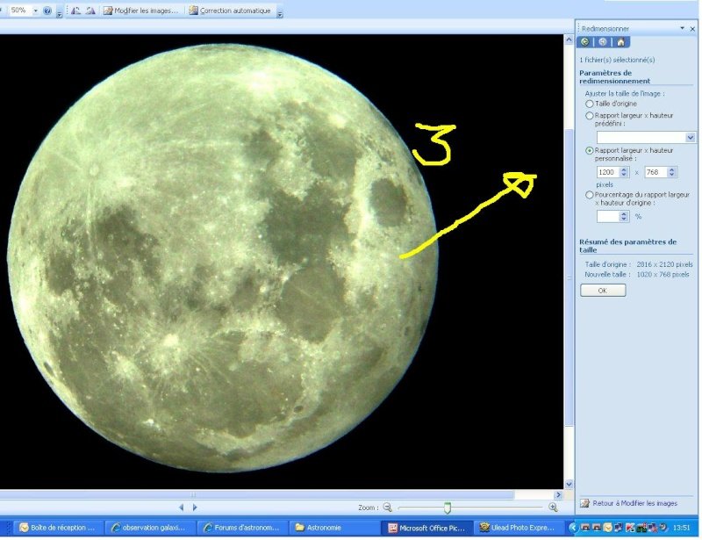Decrease width value with down spinner
Screen dimensions: 702x540
click(x=624, y=175)
